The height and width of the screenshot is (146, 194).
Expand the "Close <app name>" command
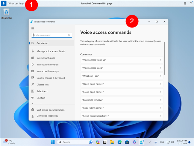click(x=122, y=92)
